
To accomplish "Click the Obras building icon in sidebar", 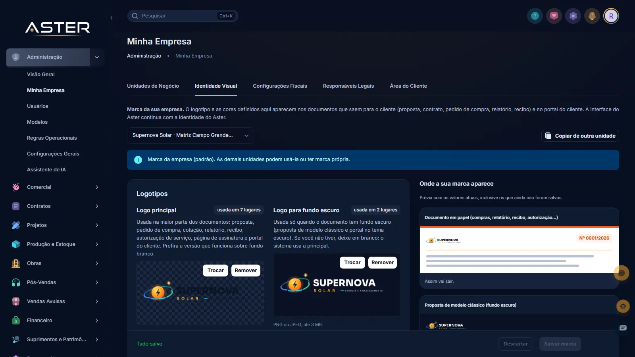I will (16, 263).
